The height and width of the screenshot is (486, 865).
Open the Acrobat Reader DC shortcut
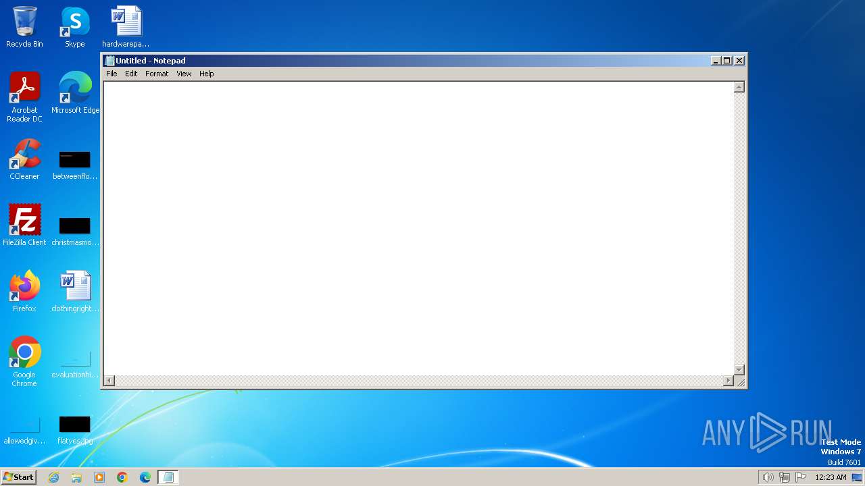click(24, 97)
